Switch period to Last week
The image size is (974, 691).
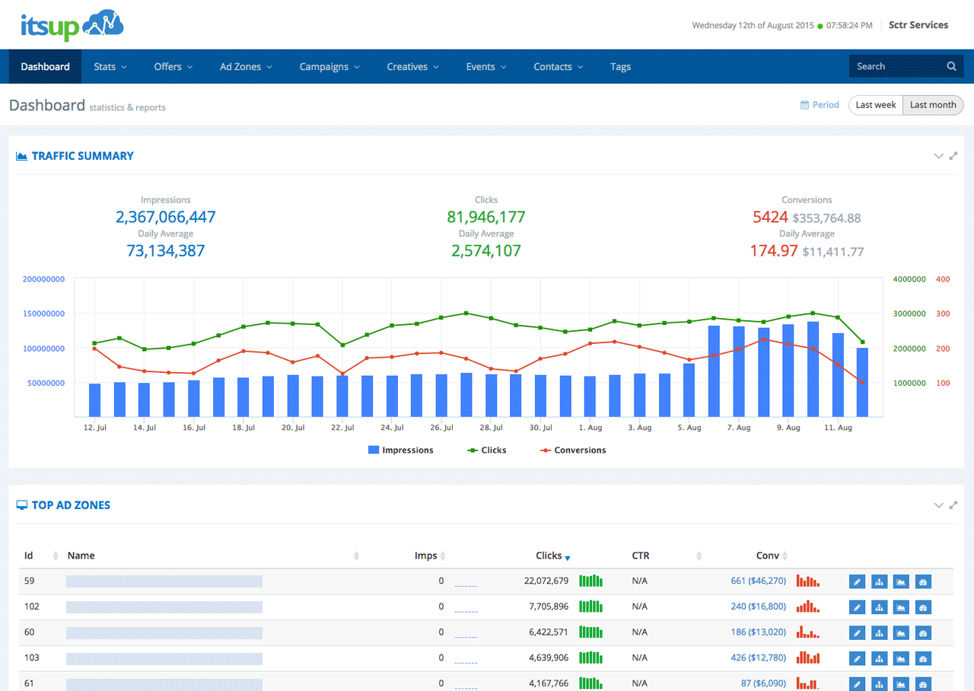click(875, 105)
